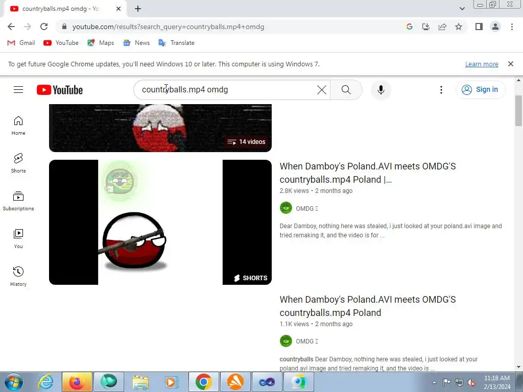Viewport: 523px width, 392px height.
Task: Bookmark this page with the star icon
Action: (x=459, y=27)
